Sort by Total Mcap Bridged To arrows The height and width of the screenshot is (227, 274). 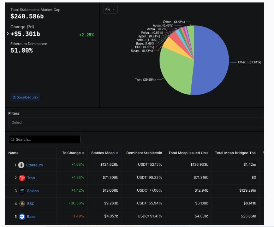tap(255, 153)
